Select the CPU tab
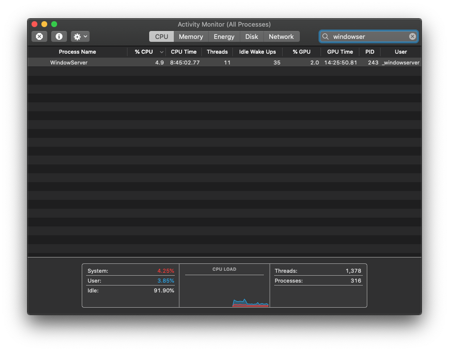Viewport: 449px width, 351px height. point(161,36)
